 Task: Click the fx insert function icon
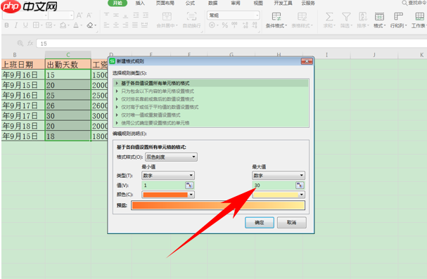pyautogui.click(x=30, y=44)
